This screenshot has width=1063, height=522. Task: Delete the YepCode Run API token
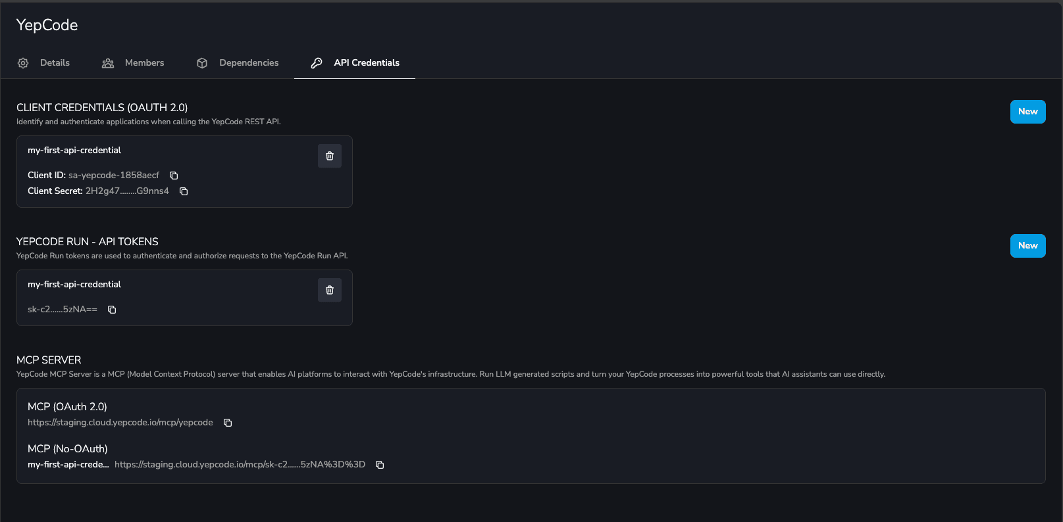tap(330, 290)
